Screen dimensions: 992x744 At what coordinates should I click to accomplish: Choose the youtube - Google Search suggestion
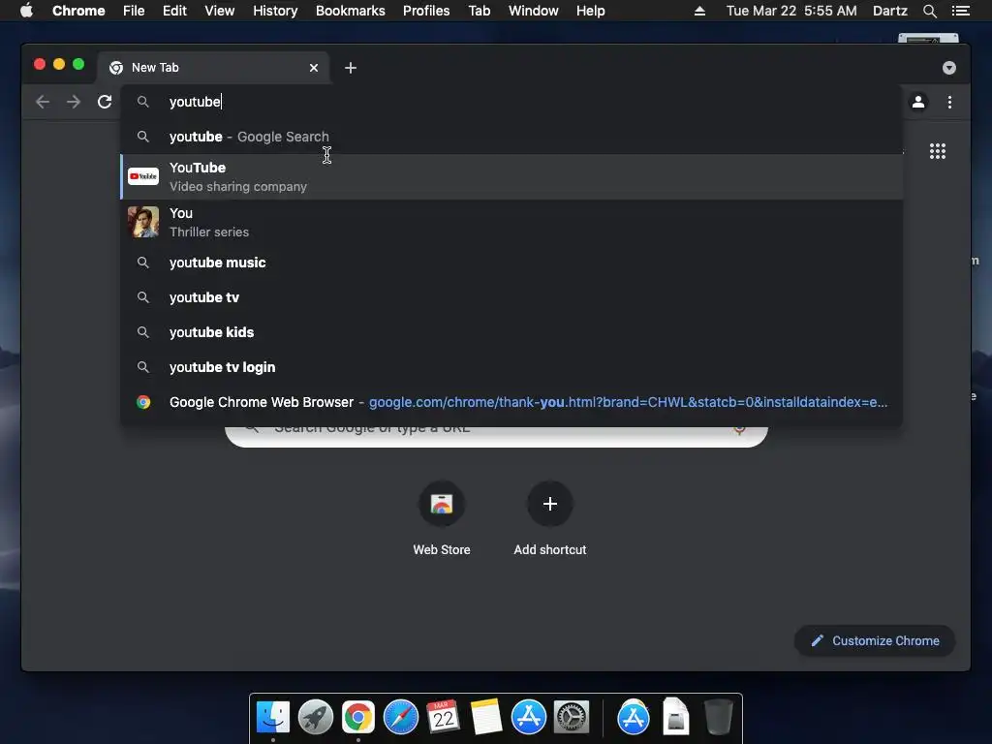[511, 137]
